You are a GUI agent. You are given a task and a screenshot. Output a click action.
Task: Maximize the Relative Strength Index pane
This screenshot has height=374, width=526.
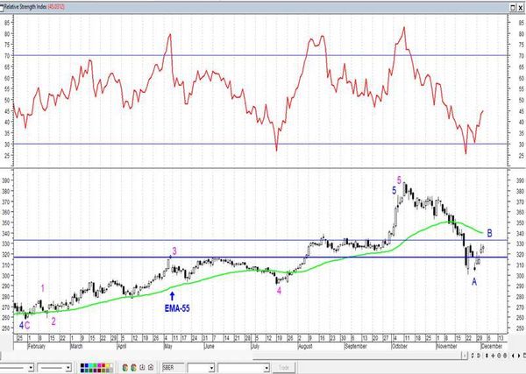click(x=513, y=8)
